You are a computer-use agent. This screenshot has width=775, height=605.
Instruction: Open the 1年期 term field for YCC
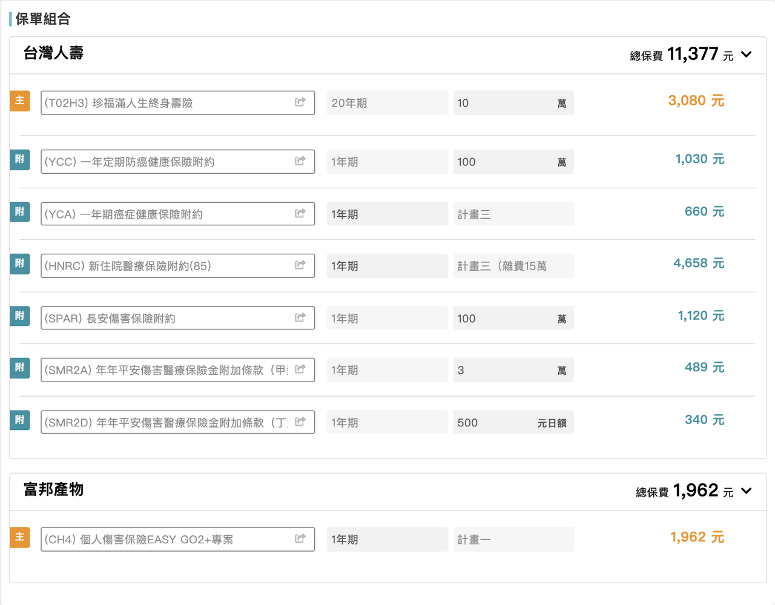(x=387, y=162)
